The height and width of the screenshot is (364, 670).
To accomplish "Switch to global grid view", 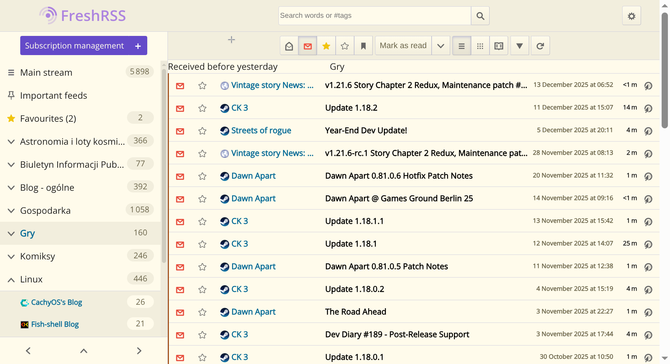I will [480, 46].
